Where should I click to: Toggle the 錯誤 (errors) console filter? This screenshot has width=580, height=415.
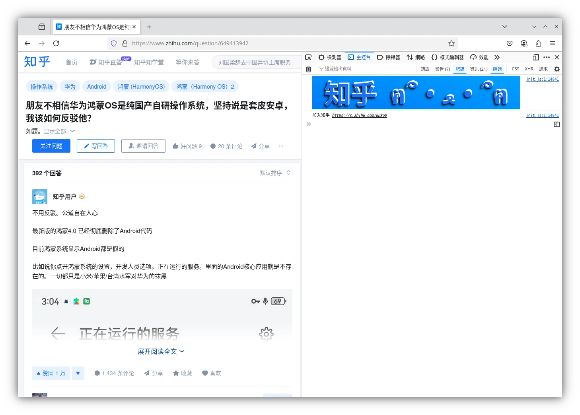pos(425,69)
